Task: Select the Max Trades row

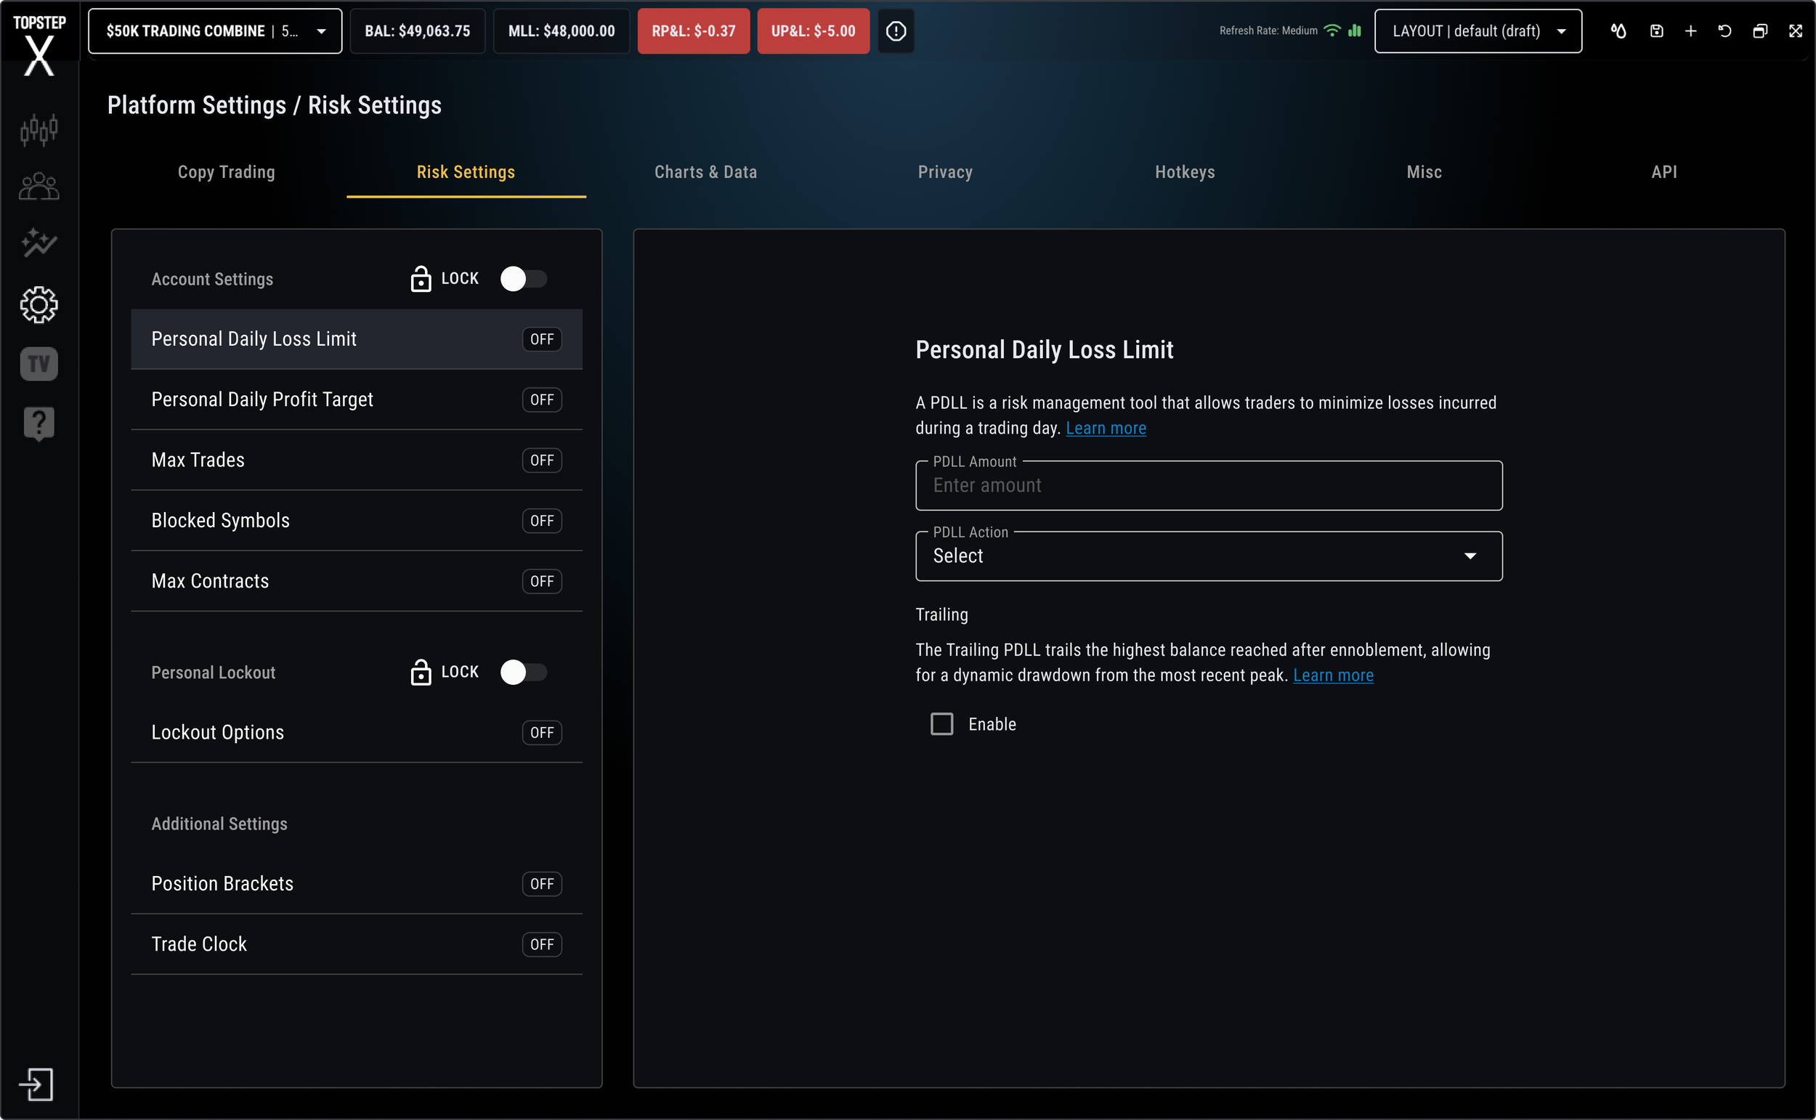Action: 356,460
